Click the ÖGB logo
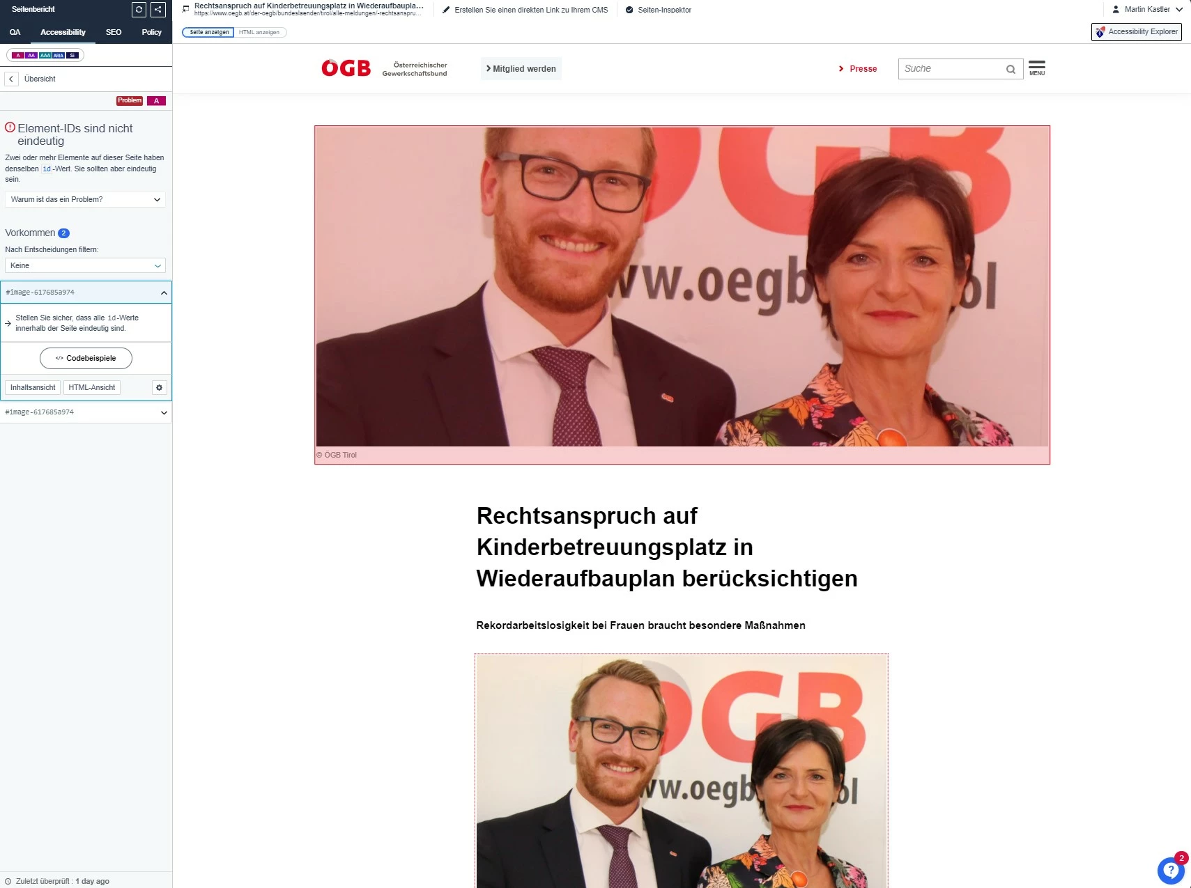 (346, 68)
